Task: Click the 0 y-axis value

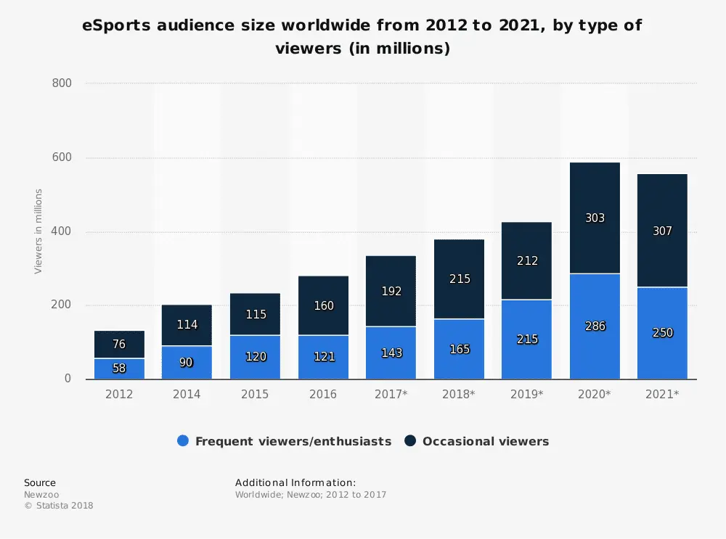Action: (x=68, y=379)
